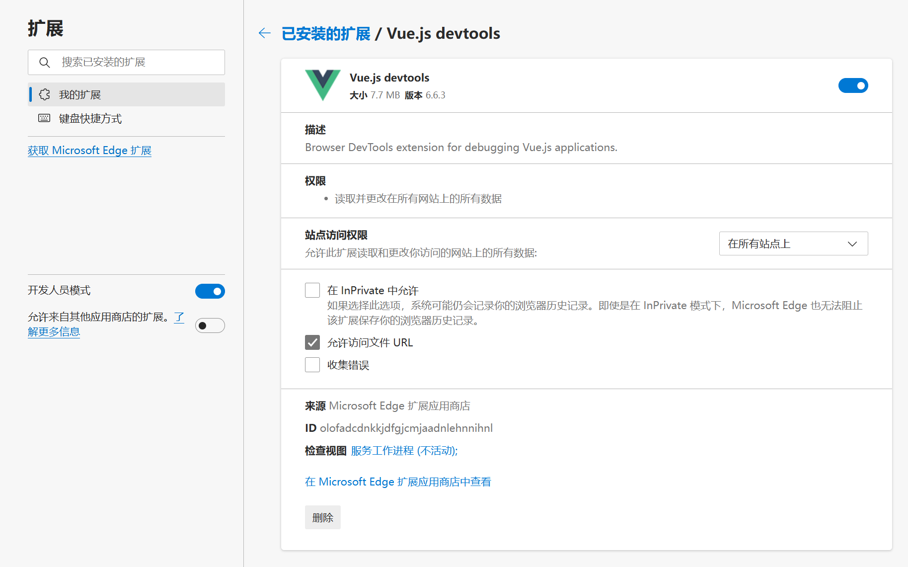This screenshot has width=908, height=567.
Task: Disable the Vue.js devtools extension toggle
Action: point(853,85)
